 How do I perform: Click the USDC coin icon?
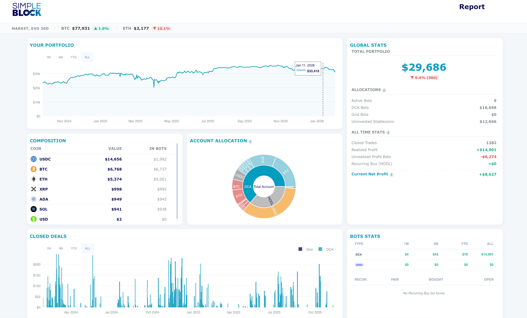tap(34, 159)
